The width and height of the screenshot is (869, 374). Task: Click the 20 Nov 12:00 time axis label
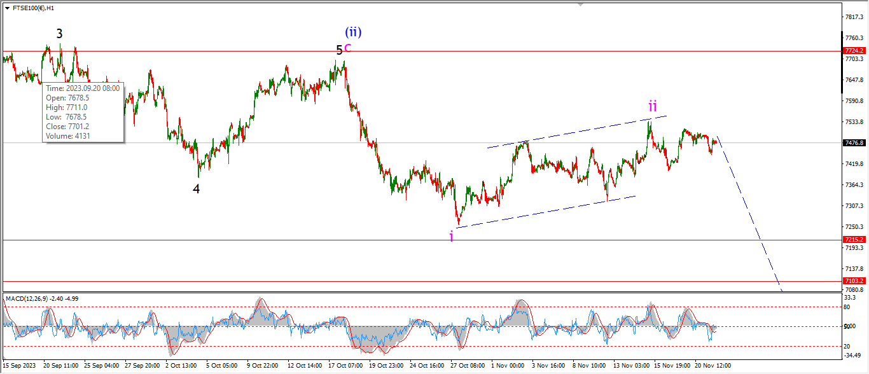713,366
